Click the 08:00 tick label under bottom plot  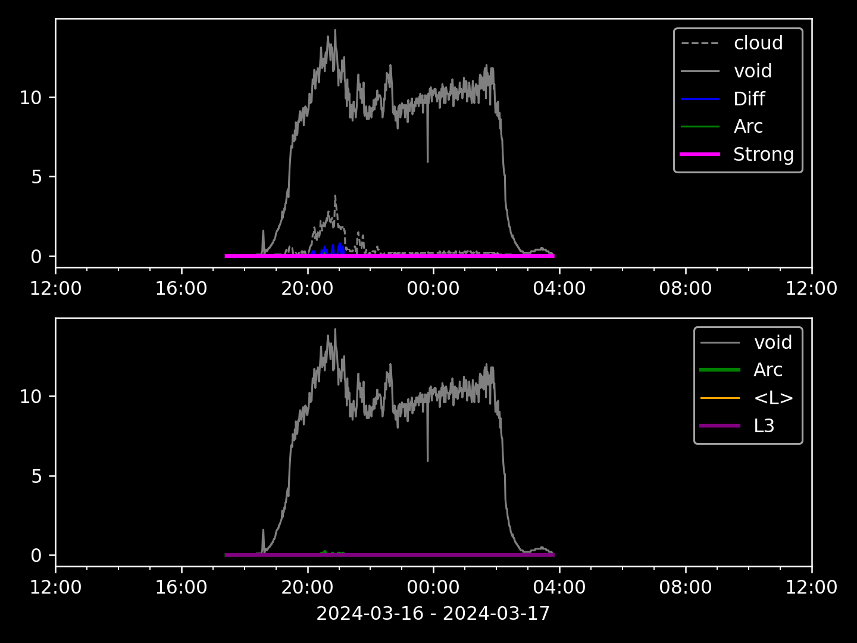(686, 588)
